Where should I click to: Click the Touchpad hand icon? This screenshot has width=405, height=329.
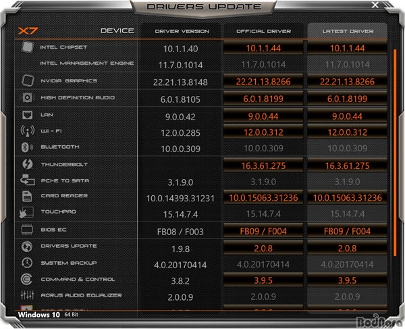[26, 212]
